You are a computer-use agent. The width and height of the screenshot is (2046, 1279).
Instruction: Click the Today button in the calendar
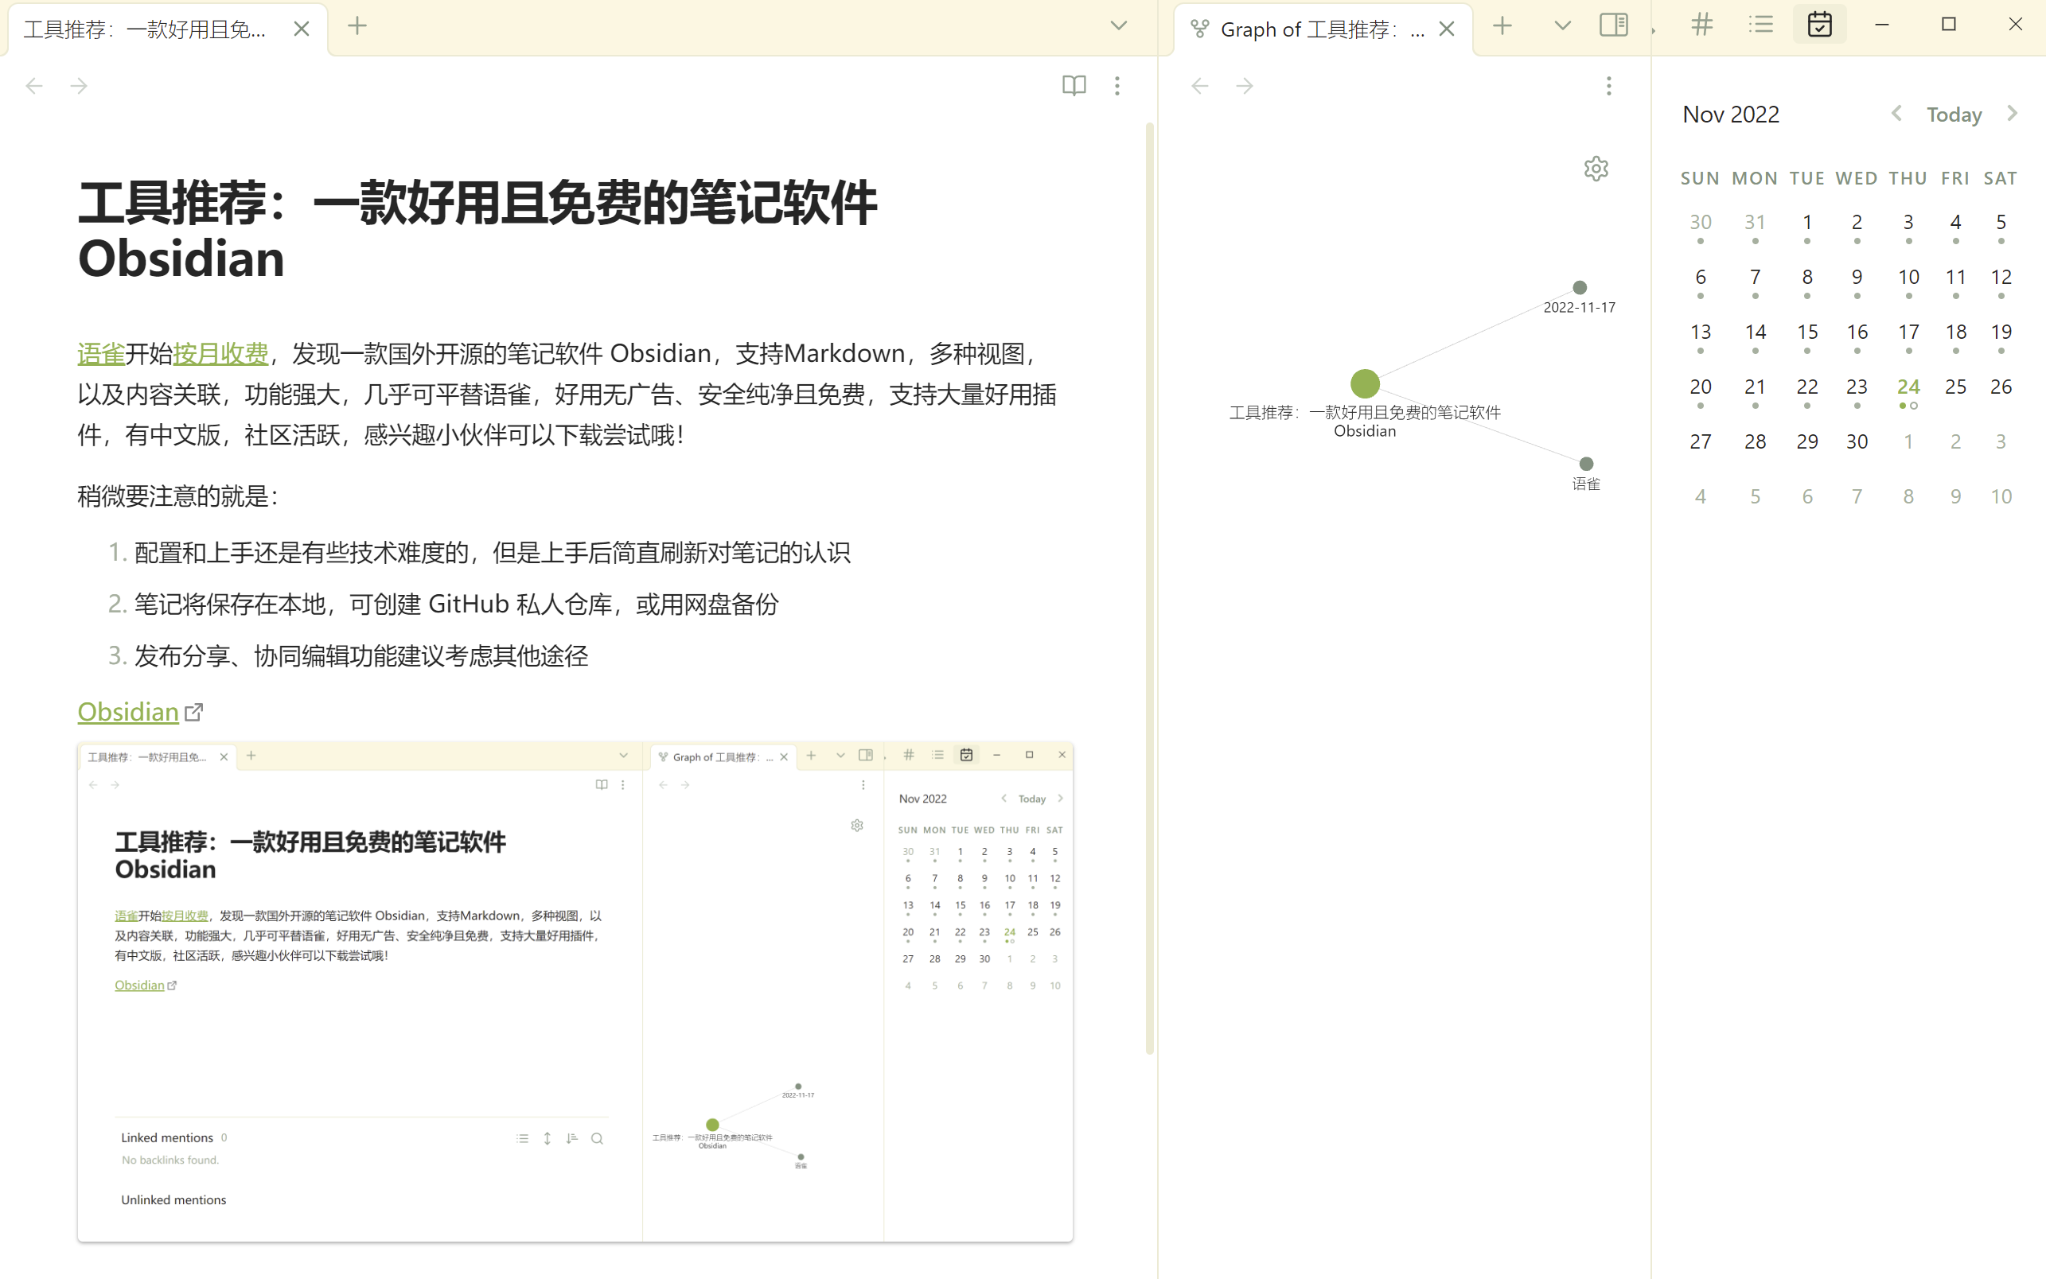[x=1954, y=115]
